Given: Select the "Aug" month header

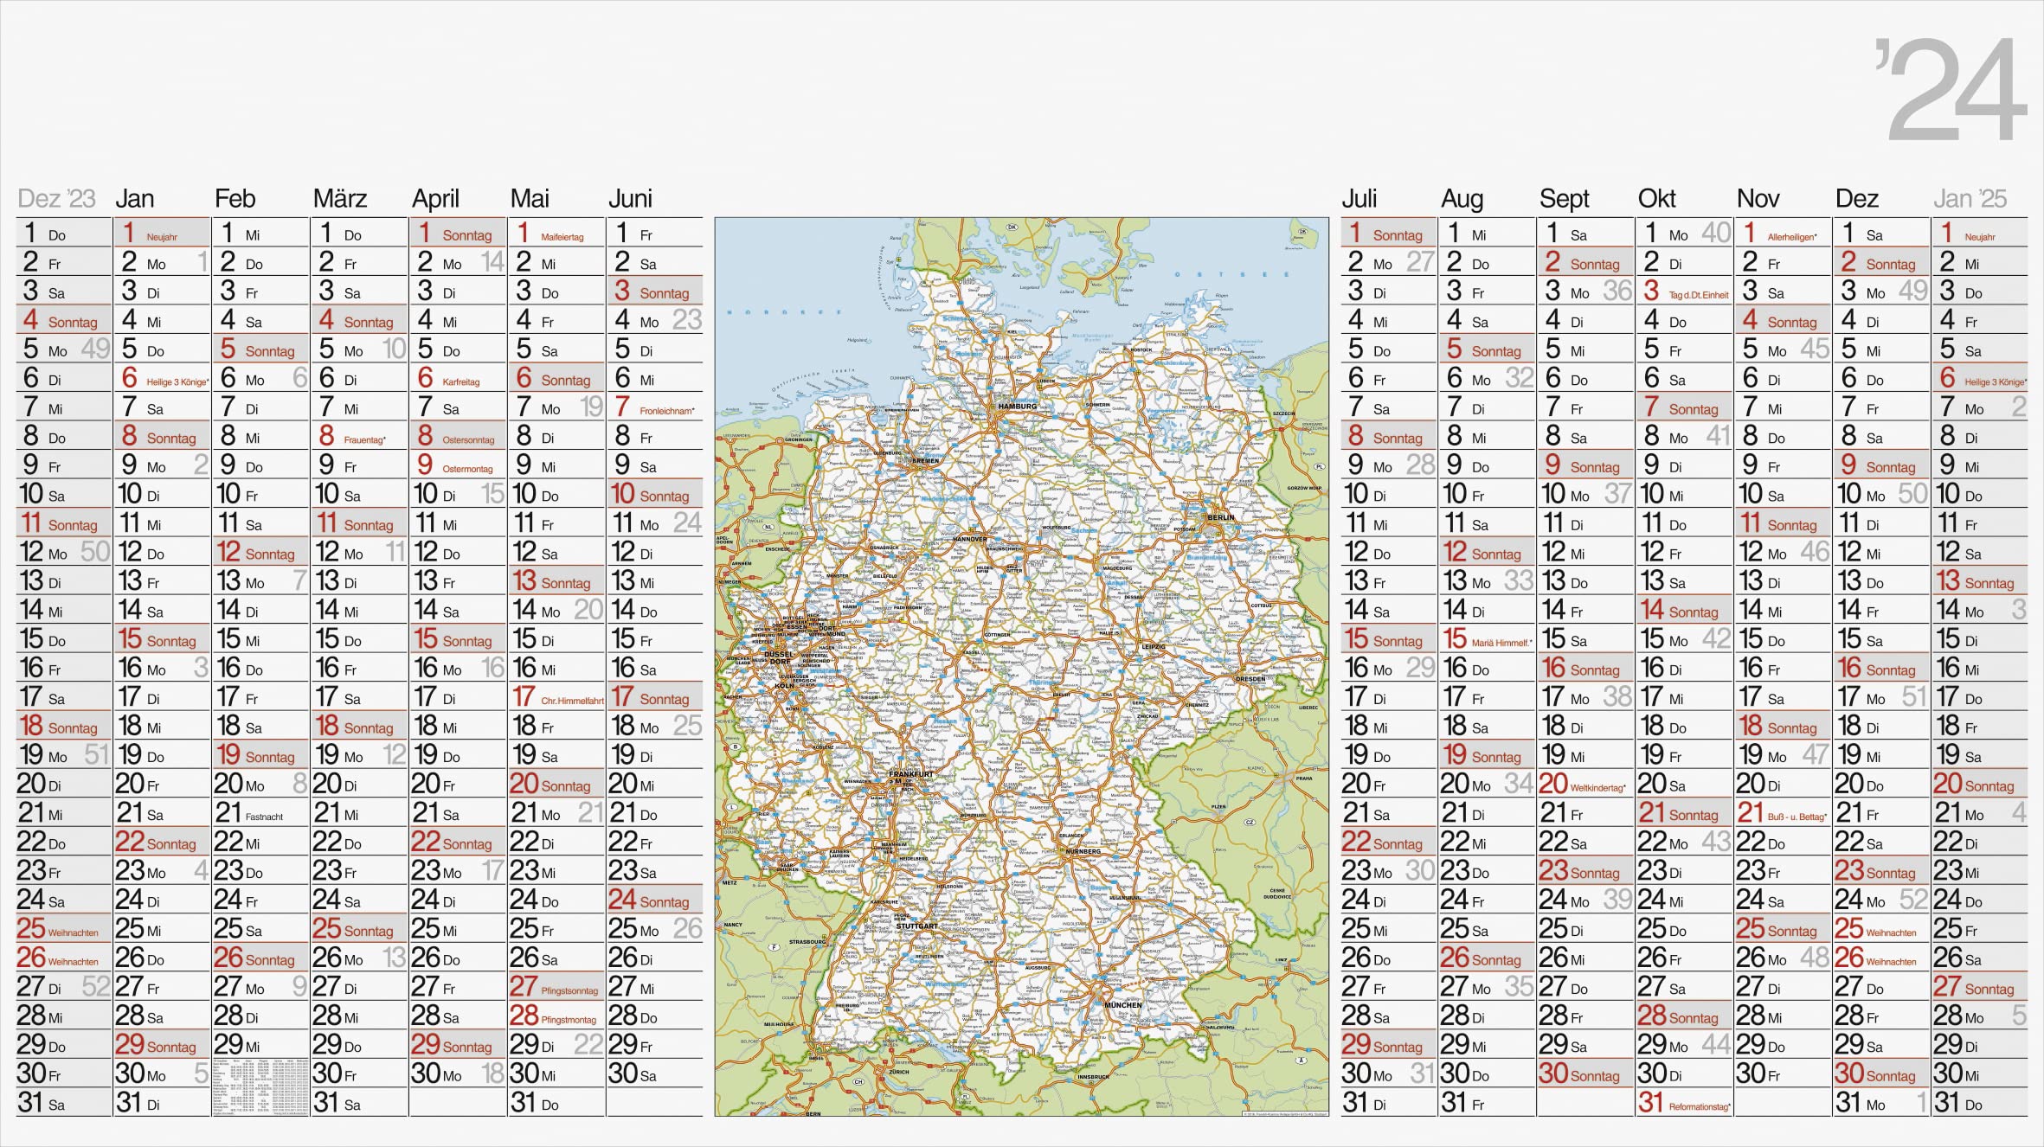Looking at the screenshot, I should (1462, 200).
